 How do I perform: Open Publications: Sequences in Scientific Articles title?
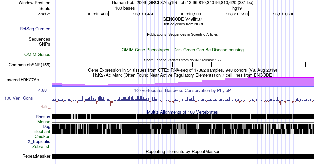(x=182, y=34)
